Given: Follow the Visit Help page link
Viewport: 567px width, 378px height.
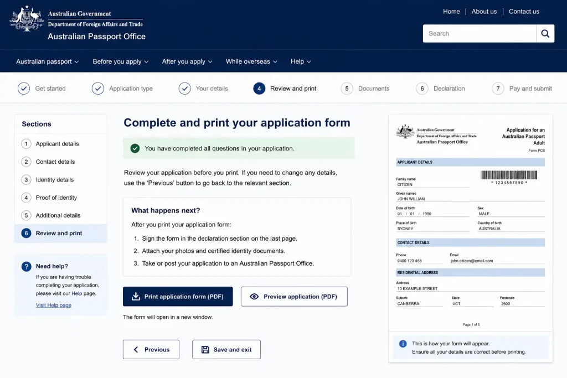Looking at the screenshot, I should (54, 305).
